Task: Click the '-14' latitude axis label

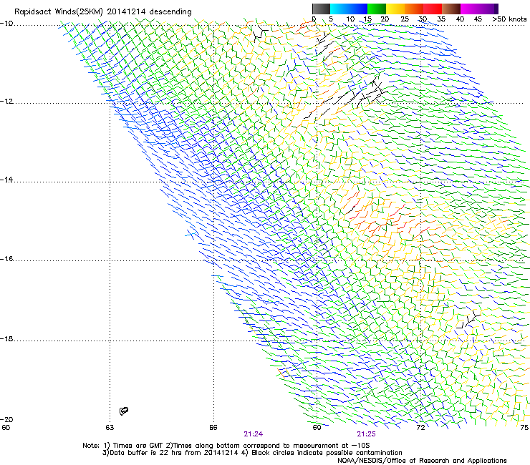Action: [x=6, y=180]
